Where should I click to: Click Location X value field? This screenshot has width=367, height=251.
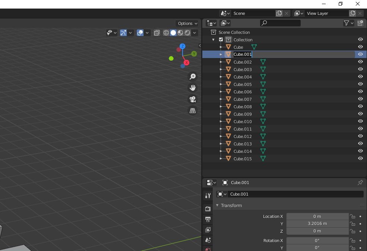pyautogui.click(x=317, y=216)
